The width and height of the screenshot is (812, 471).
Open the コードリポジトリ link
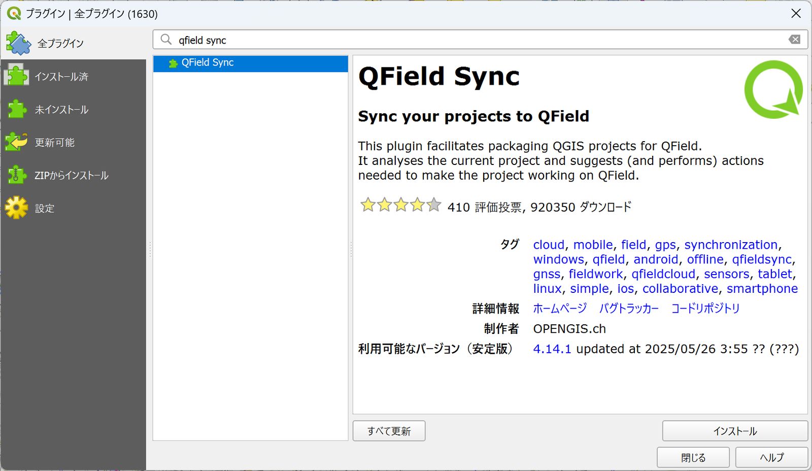(x=705, y=309)
